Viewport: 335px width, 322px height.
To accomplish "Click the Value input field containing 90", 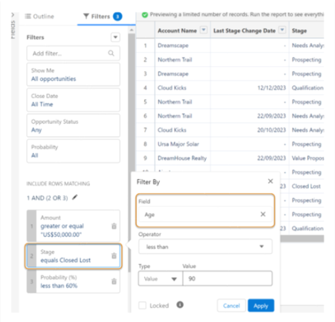I will pos(227,279).
